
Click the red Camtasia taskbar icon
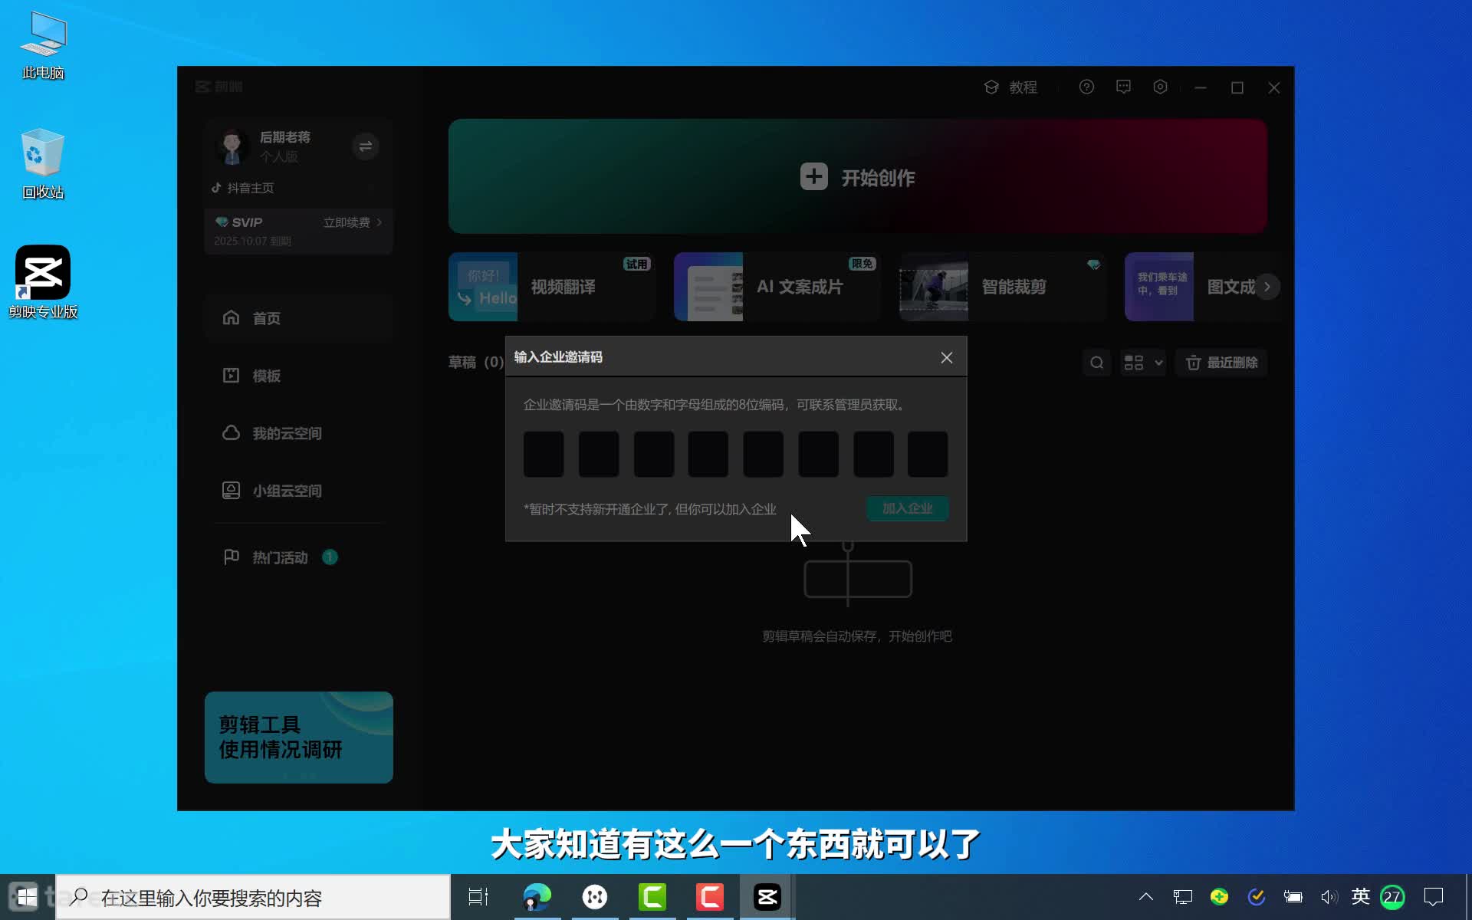point(710,897)
